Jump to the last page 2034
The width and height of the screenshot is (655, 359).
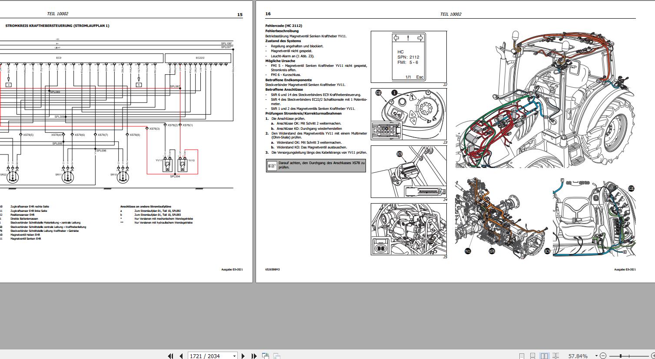tap(254, 356)
